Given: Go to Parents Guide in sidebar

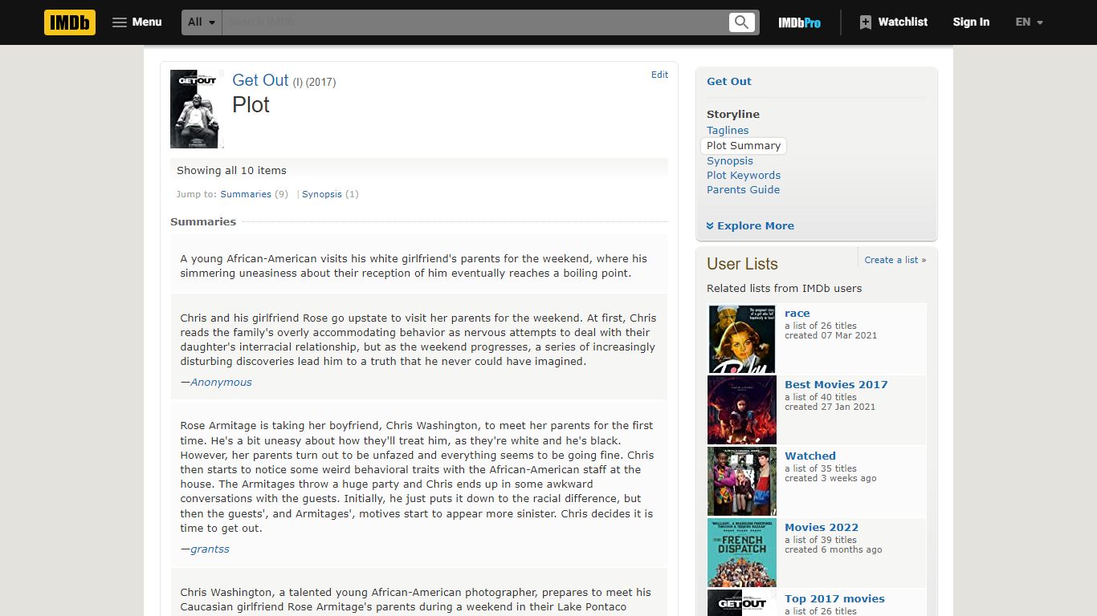Looking at the screenshot, I should point(743,189).
